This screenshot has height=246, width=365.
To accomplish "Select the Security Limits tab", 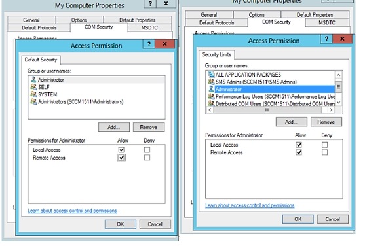I will click(217, 55).
